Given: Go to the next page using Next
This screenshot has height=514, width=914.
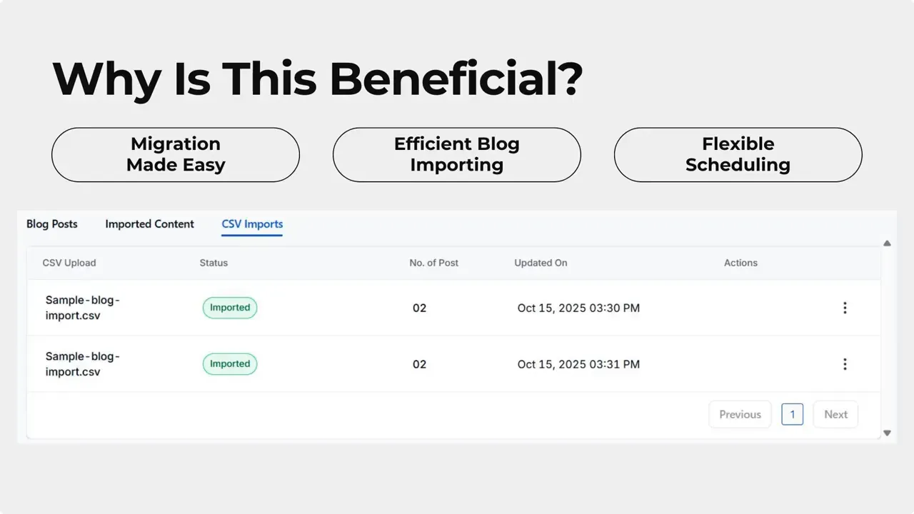Looking at the screenshot, I should click(x=835, y=414).
